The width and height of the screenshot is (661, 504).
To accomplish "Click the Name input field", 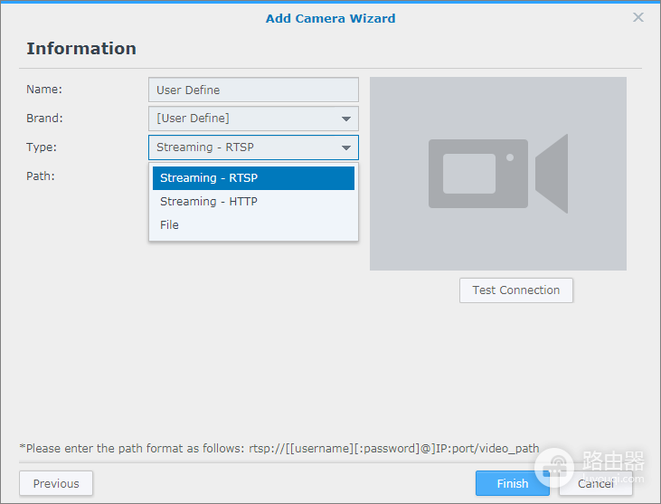I will point(253,90).
